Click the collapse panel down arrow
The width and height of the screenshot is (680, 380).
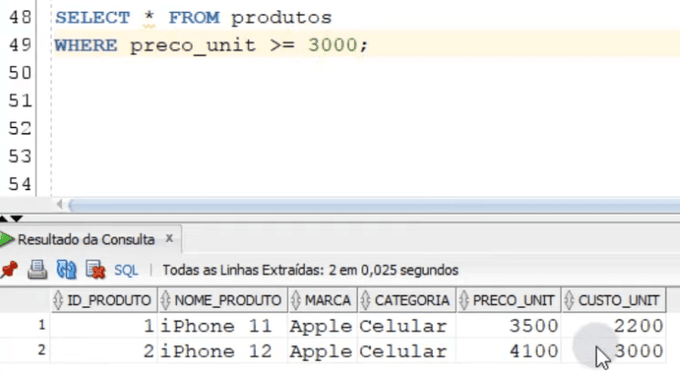point(16,218)
